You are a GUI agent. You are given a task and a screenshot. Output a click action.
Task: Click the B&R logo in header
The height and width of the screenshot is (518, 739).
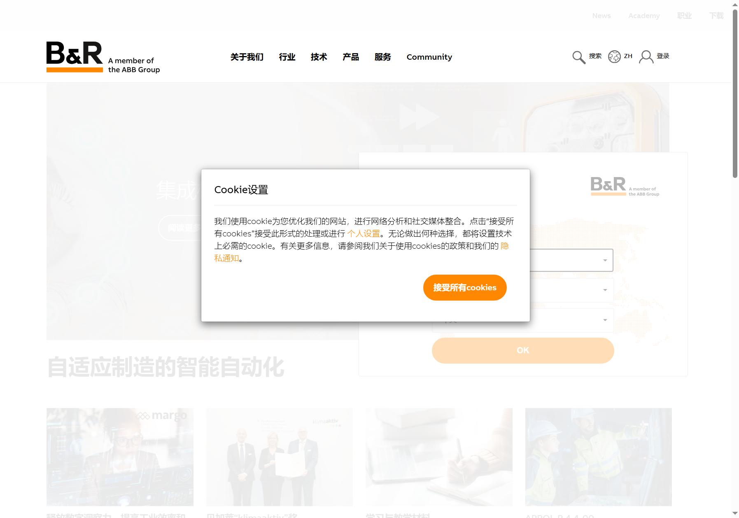103,57
